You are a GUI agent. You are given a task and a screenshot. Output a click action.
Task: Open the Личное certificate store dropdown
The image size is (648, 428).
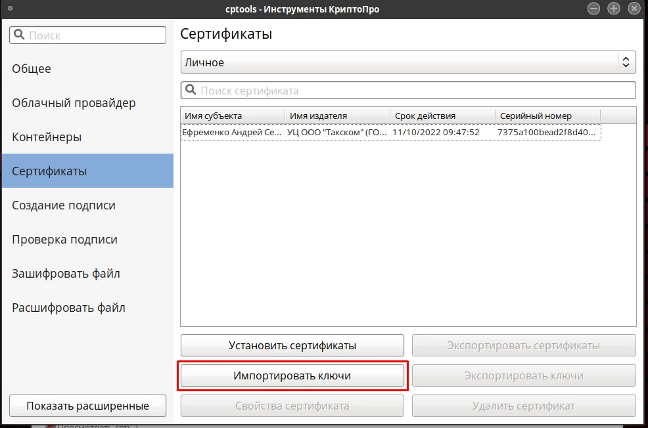coord(408,62)
